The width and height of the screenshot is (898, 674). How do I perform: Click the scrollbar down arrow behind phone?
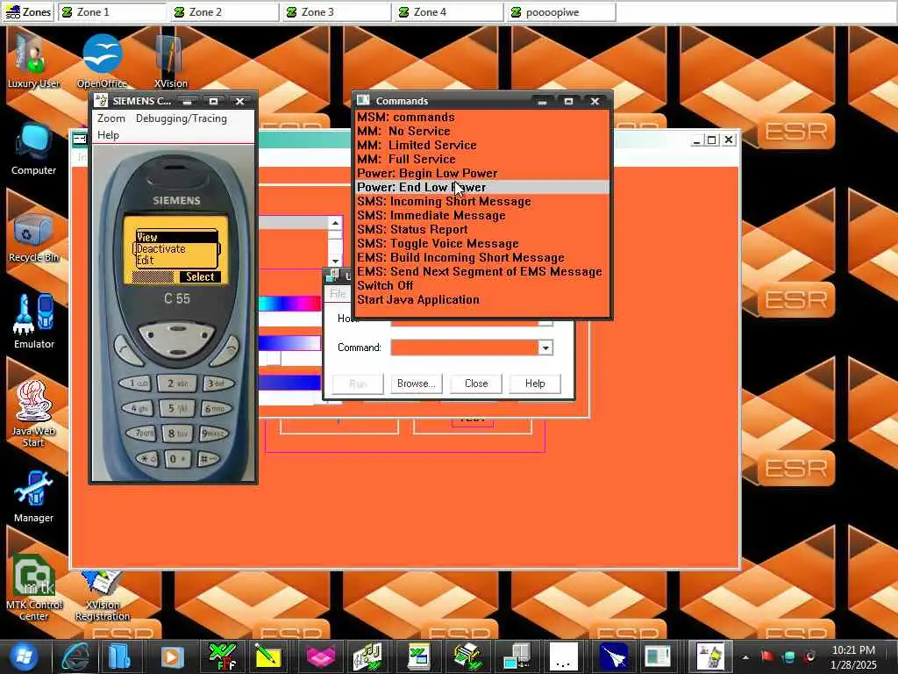coord(336,262)
